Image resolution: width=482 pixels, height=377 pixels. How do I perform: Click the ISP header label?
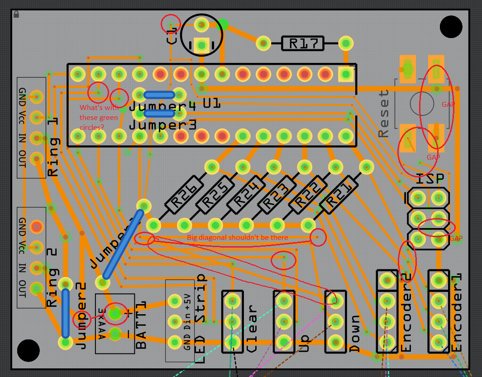click(430, 179)
